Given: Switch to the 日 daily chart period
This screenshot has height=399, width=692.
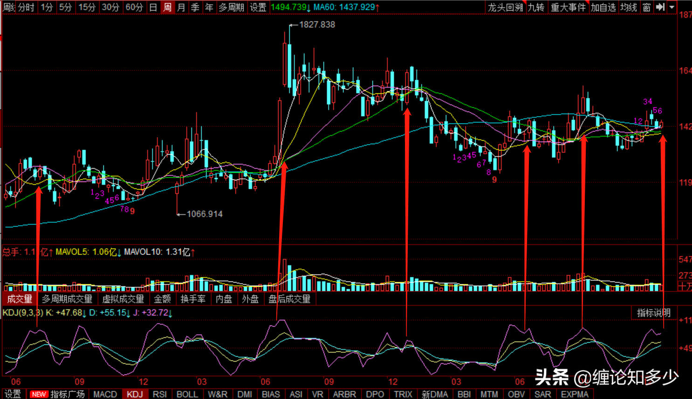Looking at the screenshot, I should click(x=153, y=7).
